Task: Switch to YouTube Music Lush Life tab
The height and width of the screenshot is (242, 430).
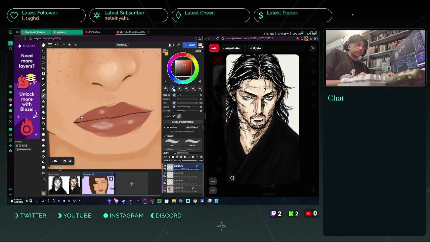Action: tap(131, 32)
